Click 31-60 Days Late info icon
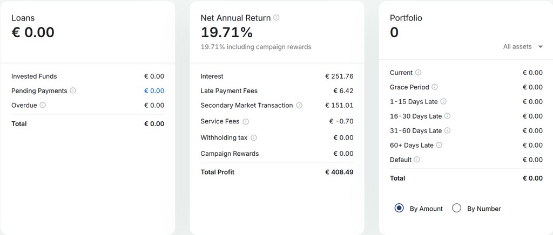 447,130
